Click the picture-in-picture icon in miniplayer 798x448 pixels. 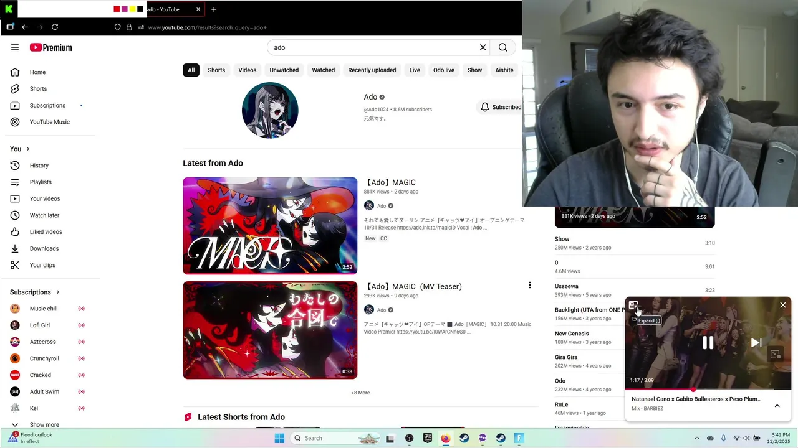point(776,354)
